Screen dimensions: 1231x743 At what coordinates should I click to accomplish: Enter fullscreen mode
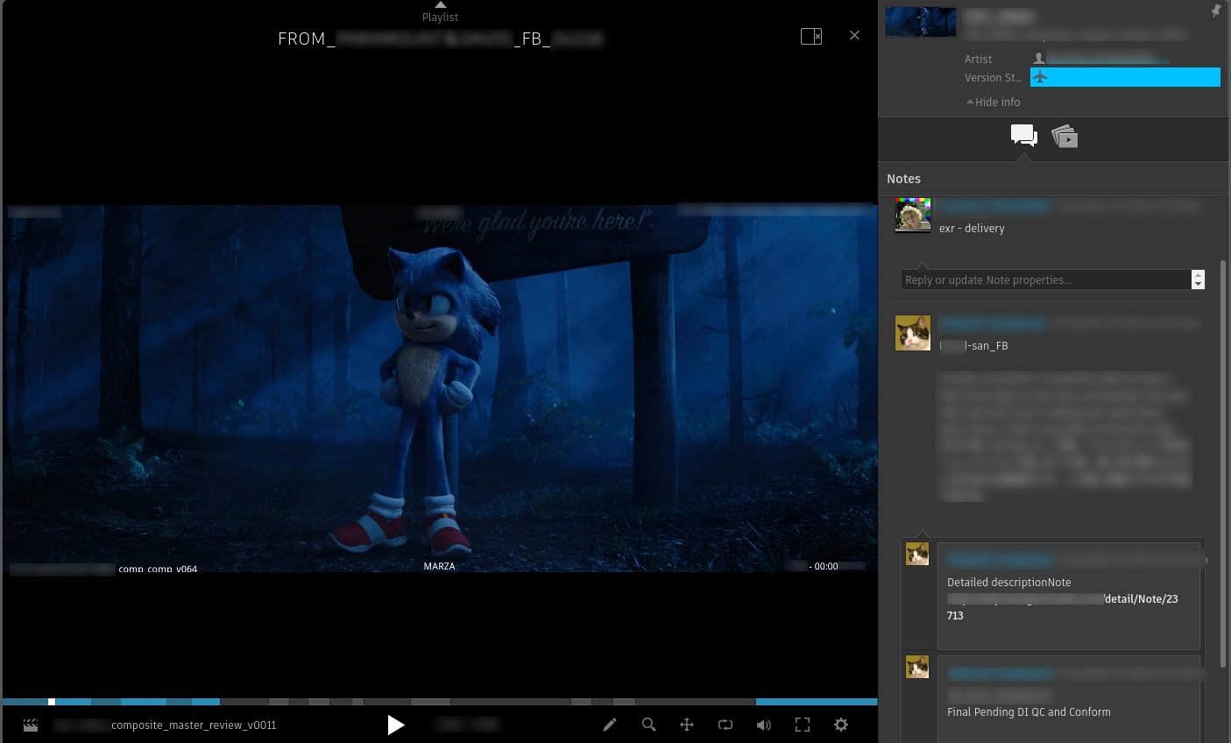pyautogui.click(x=803, y=725)
